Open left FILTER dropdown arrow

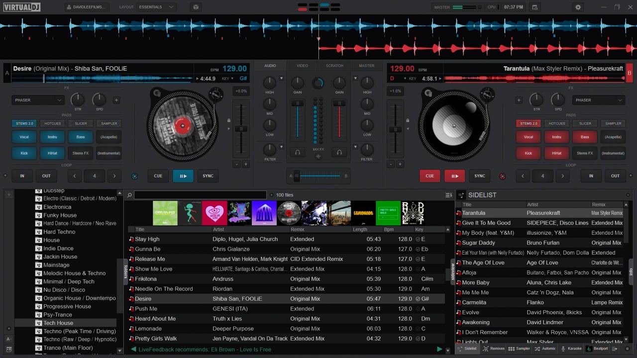coord(282,147)
